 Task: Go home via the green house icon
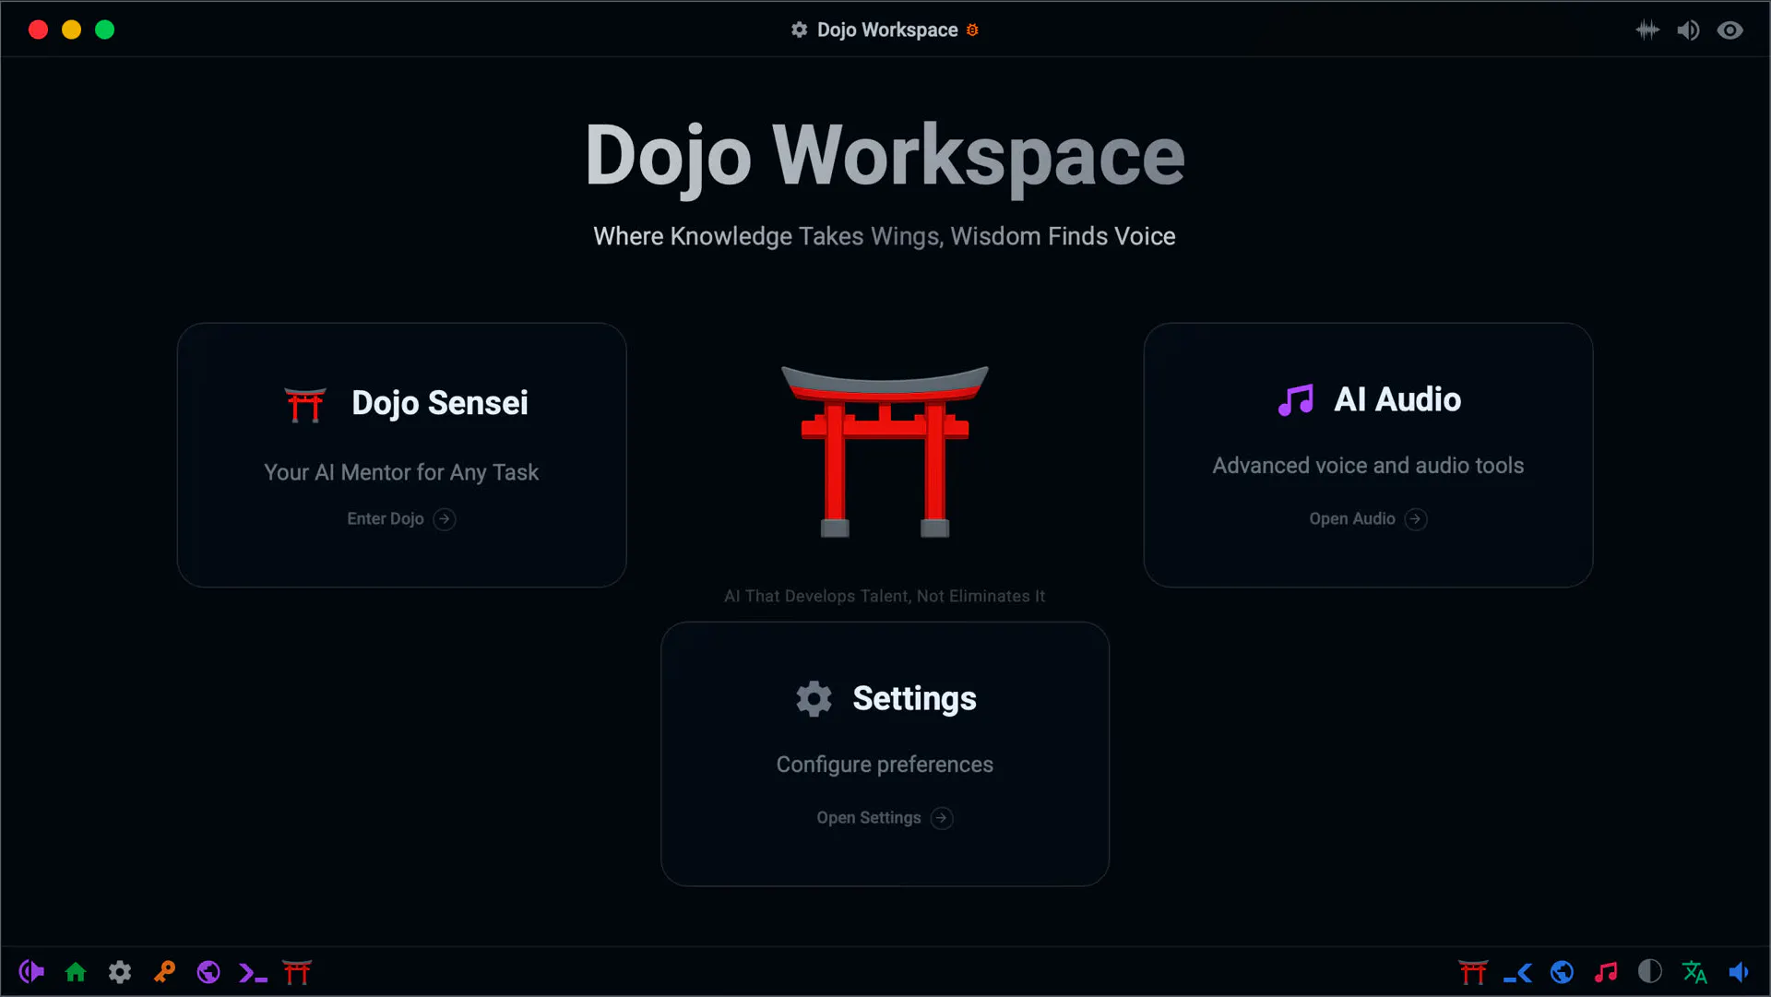76,971
